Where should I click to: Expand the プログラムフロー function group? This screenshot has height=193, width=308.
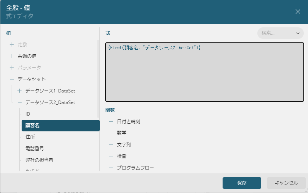pos(111,168)
